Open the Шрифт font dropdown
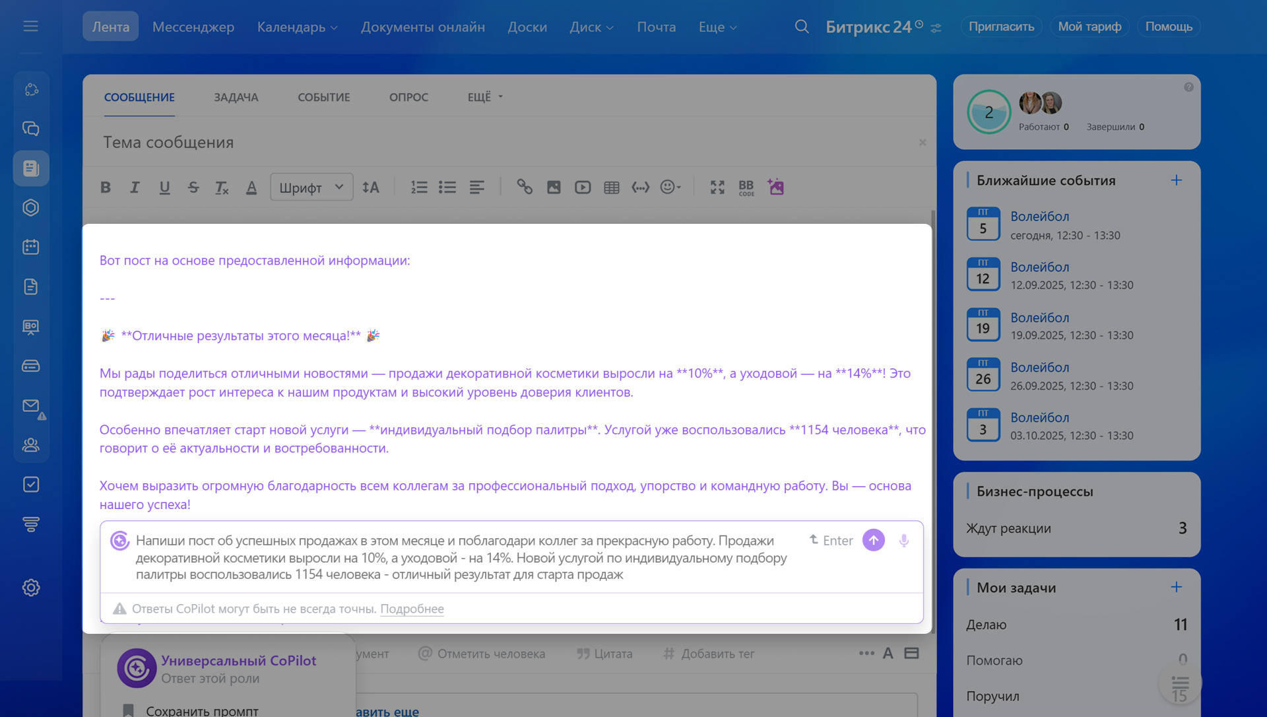The width and height of the screenshot is (1267, 717). (x=311, y=188)
